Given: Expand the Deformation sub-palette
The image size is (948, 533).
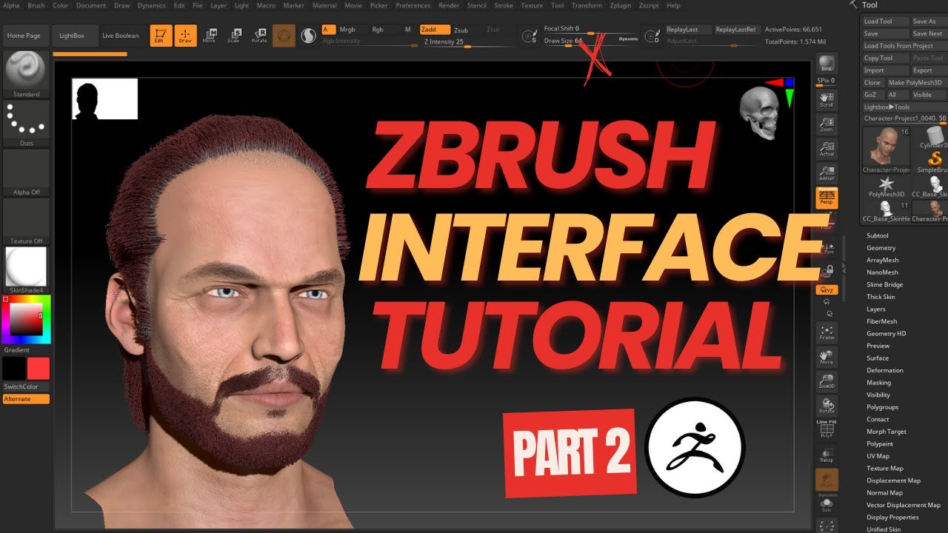Looking at the screenshot, I should (x=884, y=370).
